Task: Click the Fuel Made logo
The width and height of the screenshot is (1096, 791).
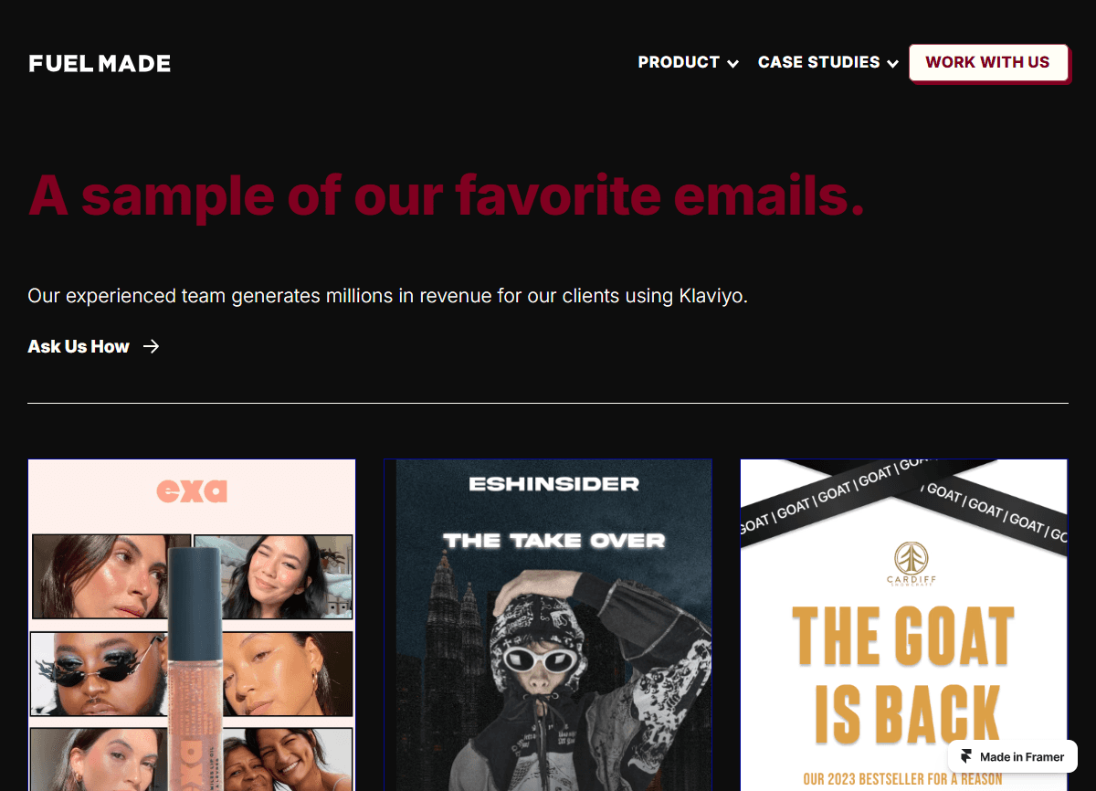Action: point(100,63)
